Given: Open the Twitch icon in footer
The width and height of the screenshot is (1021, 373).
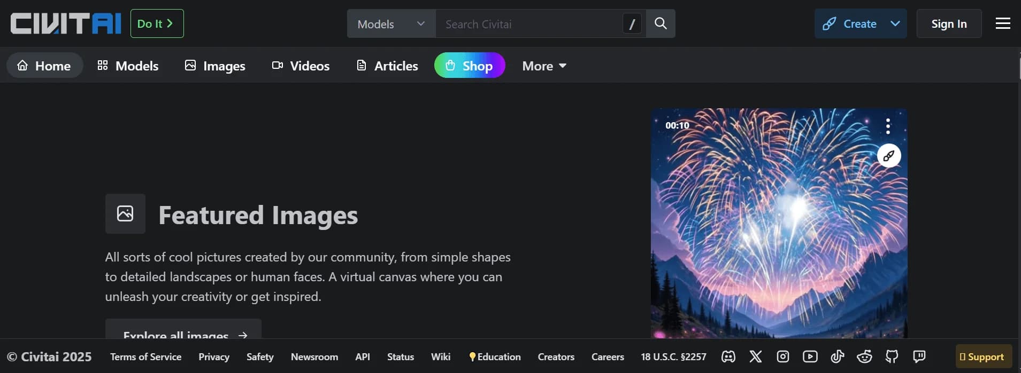Looking at the screenshot, I should [x=919, y=356].
